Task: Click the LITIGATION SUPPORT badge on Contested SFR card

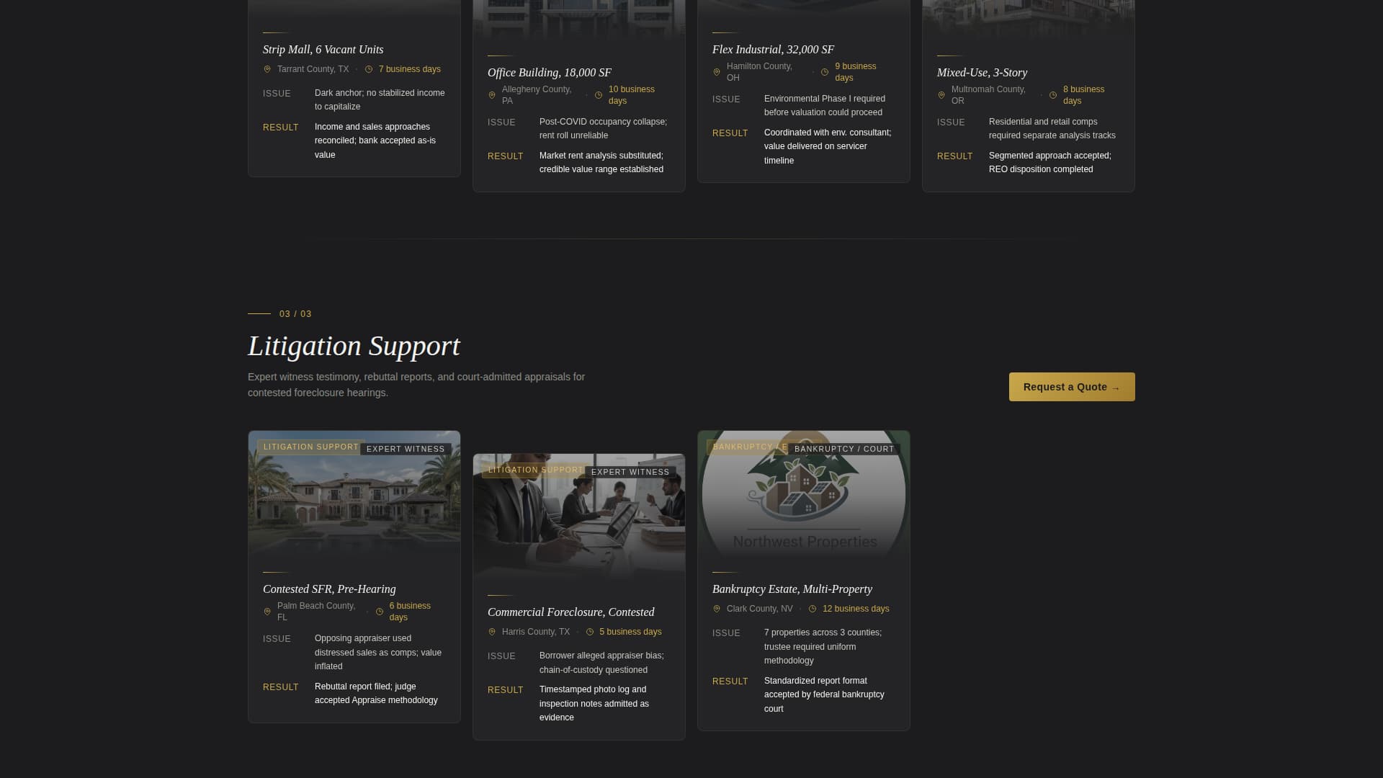Action: coord(310,447)
